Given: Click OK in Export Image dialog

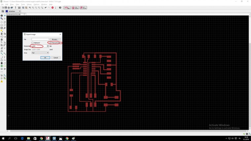Looking at the screenshot, I should coord(45,57).
